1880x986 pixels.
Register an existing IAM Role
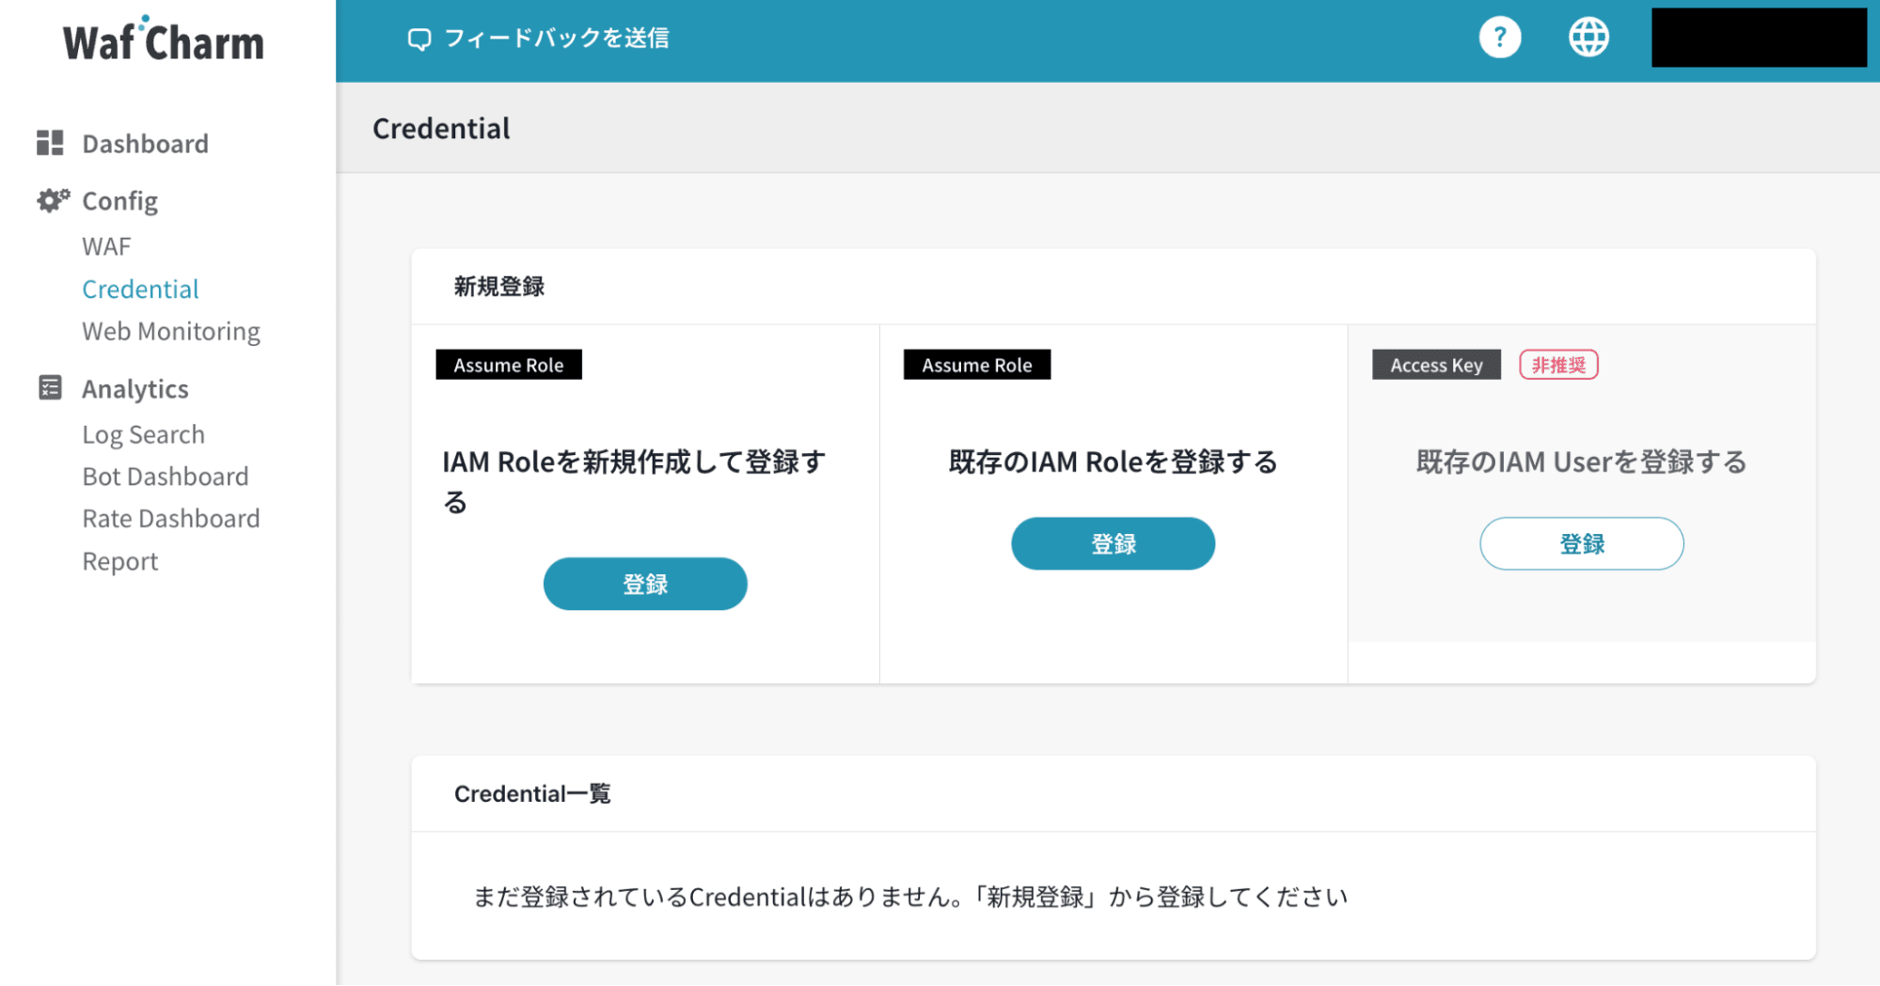point(1113,543)
